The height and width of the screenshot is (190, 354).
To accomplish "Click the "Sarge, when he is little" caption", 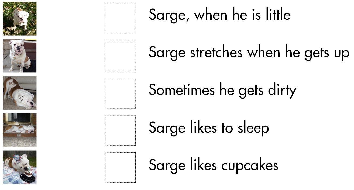I will 219,15.
